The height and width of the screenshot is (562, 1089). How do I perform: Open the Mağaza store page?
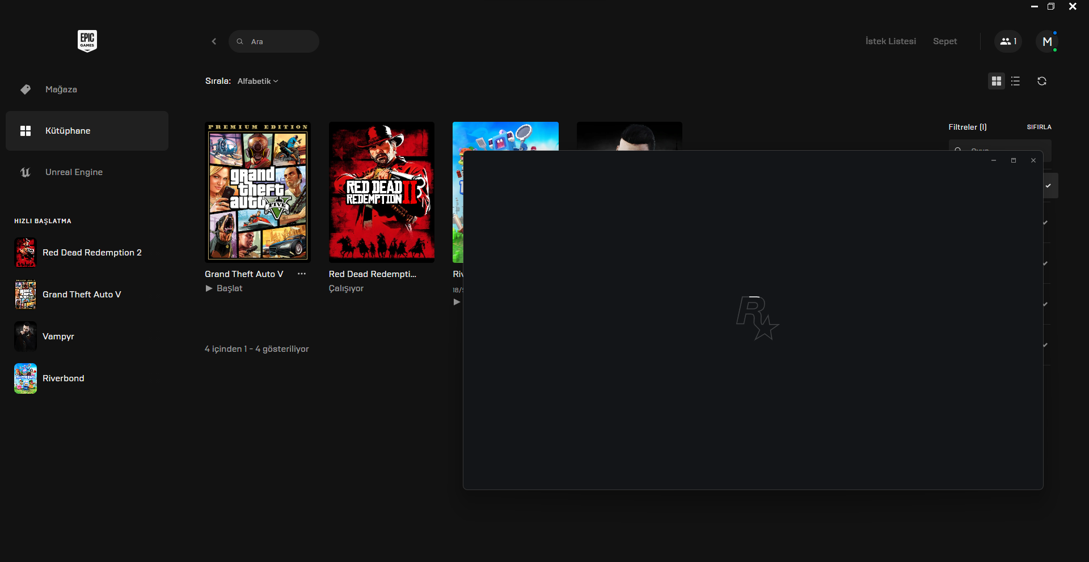click(x=87, y=90)
